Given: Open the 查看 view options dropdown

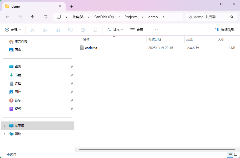Looking at the screenshot, I should 138,29.
